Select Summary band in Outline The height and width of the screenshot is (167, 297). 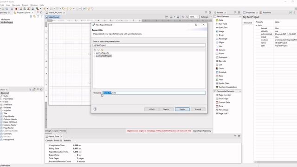7,134
